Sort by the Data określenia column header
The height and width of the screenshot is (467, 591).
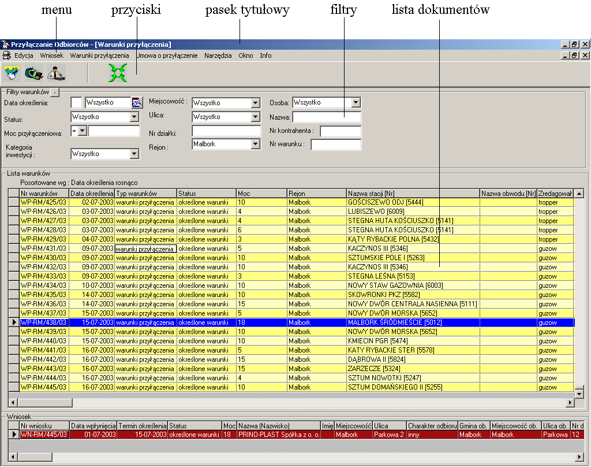[92, 193]
